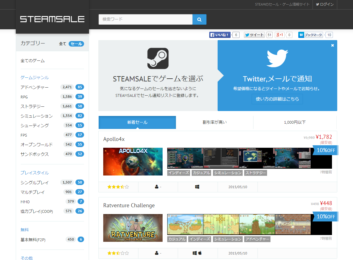Open 全てのゲーム in sidebar
Viewport: 353px width, 260px height.
[x=33, y=61]
